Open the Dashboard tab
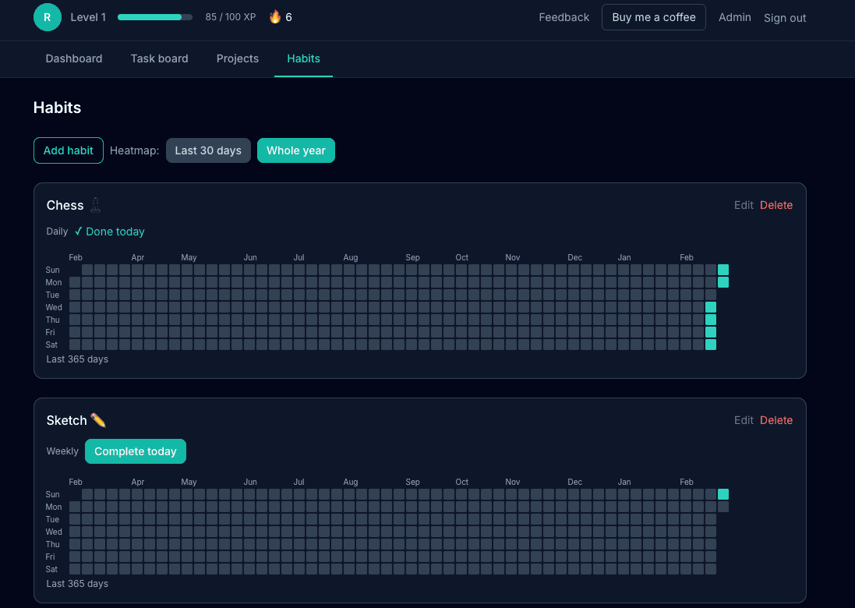The image size is (855, 608). (73, 58)
